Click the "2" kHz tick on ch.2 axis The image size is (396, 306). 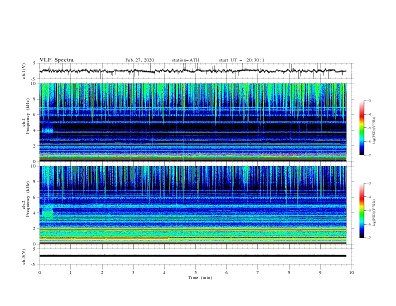35,228
